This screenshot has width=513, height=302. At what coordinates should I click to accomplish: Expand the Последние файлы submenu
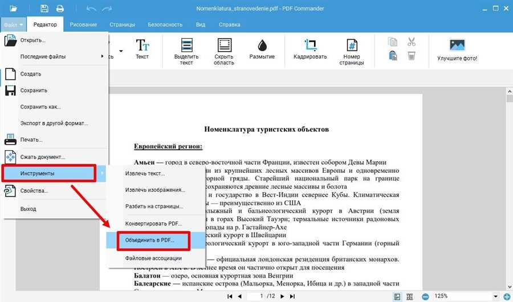point(56,56)
